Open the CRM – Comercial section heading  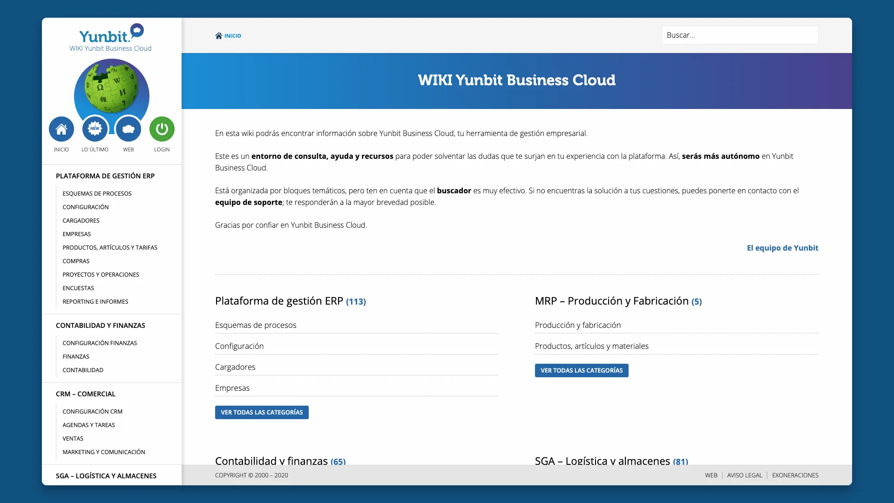(x=86, y=394)
